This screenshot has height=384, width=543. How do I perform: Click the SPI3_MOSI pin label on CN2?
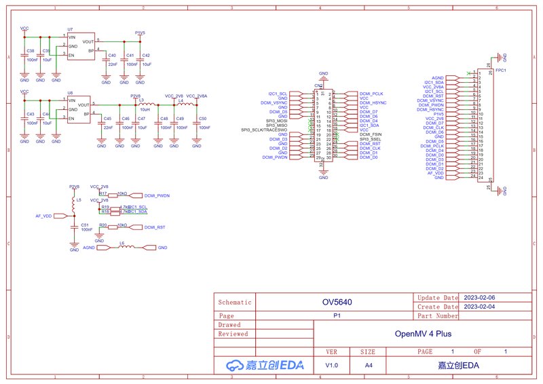tap(276, 121)
